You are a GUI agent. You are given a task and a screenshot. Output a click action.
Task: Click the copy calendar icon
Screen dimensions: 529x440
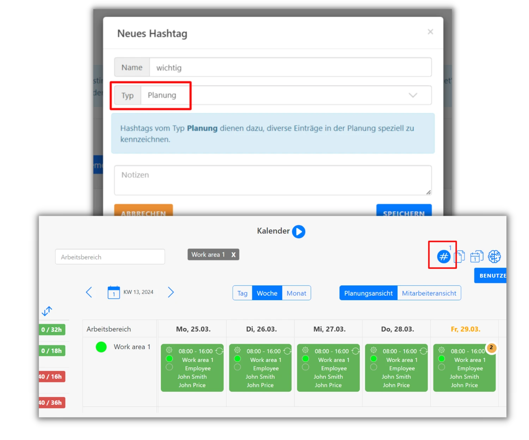click(476, 257)
